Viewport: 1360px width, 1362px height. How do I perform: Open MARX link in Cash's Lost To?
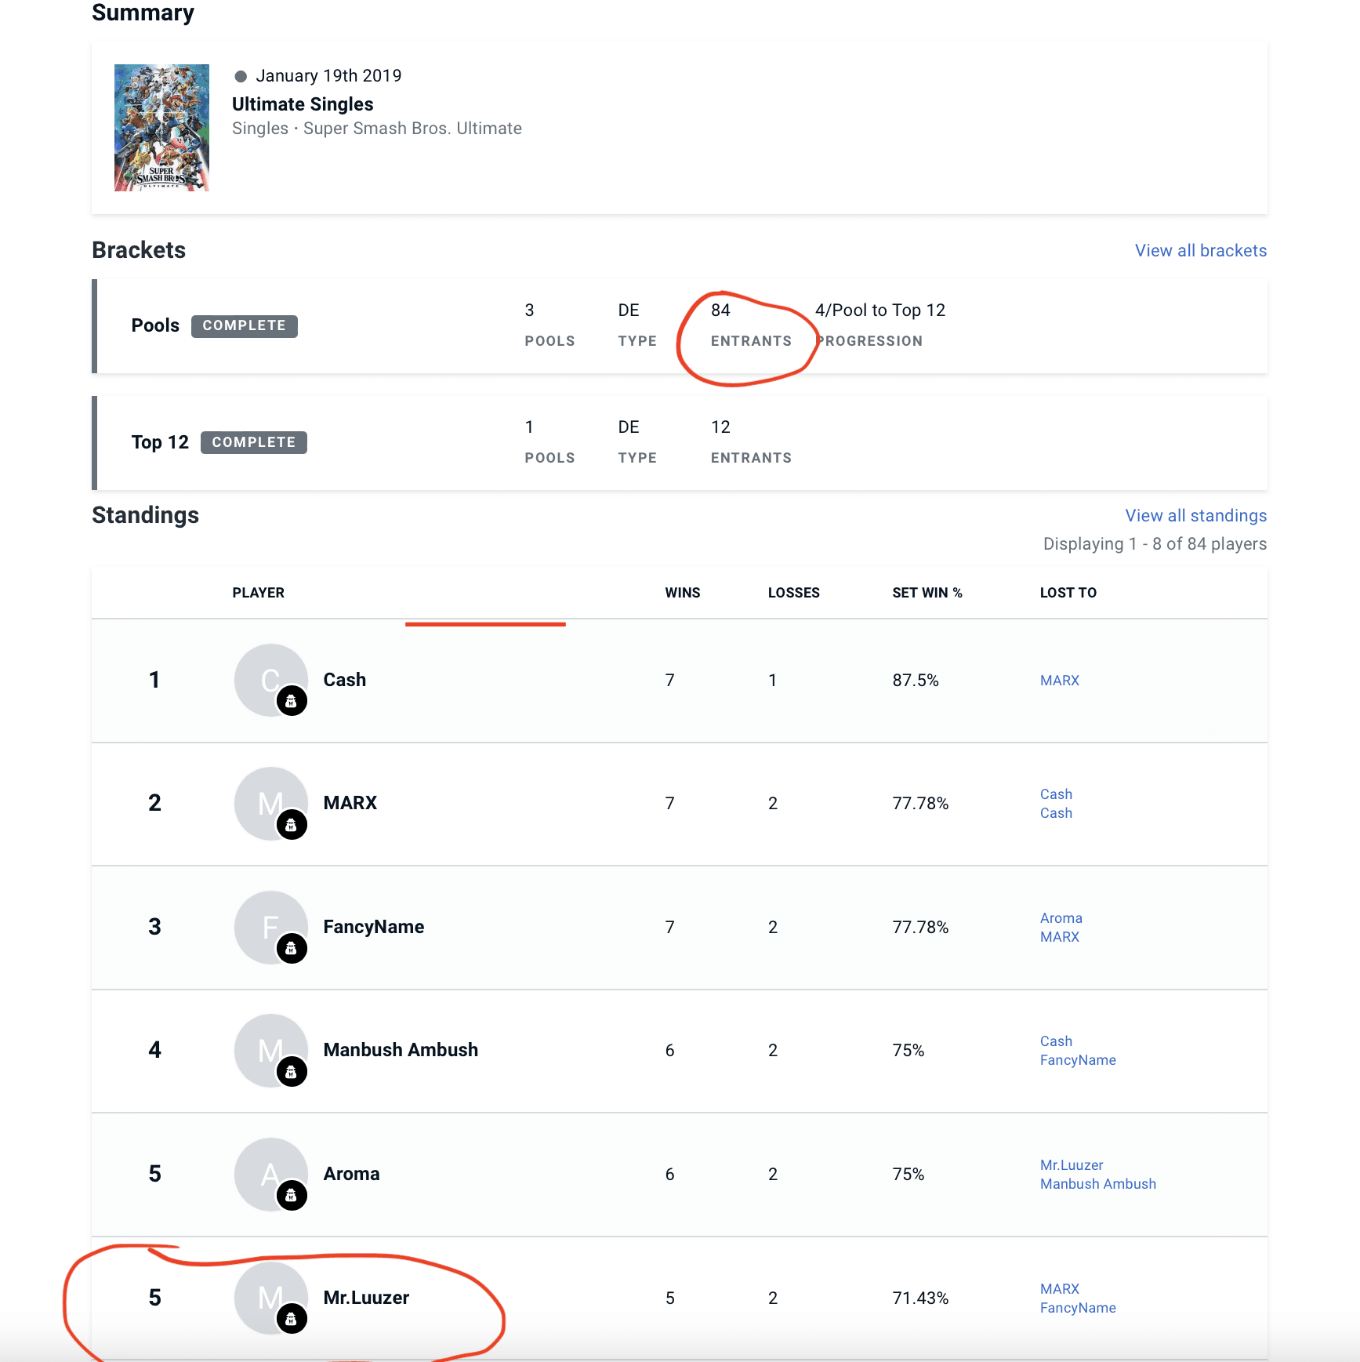[1060, 681]
